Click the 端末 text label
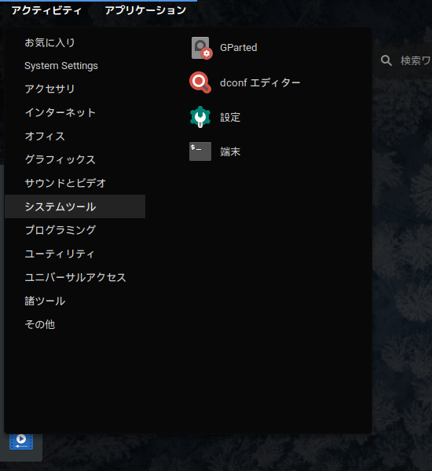This screenshot has width=432, height=471. point(230,152)
